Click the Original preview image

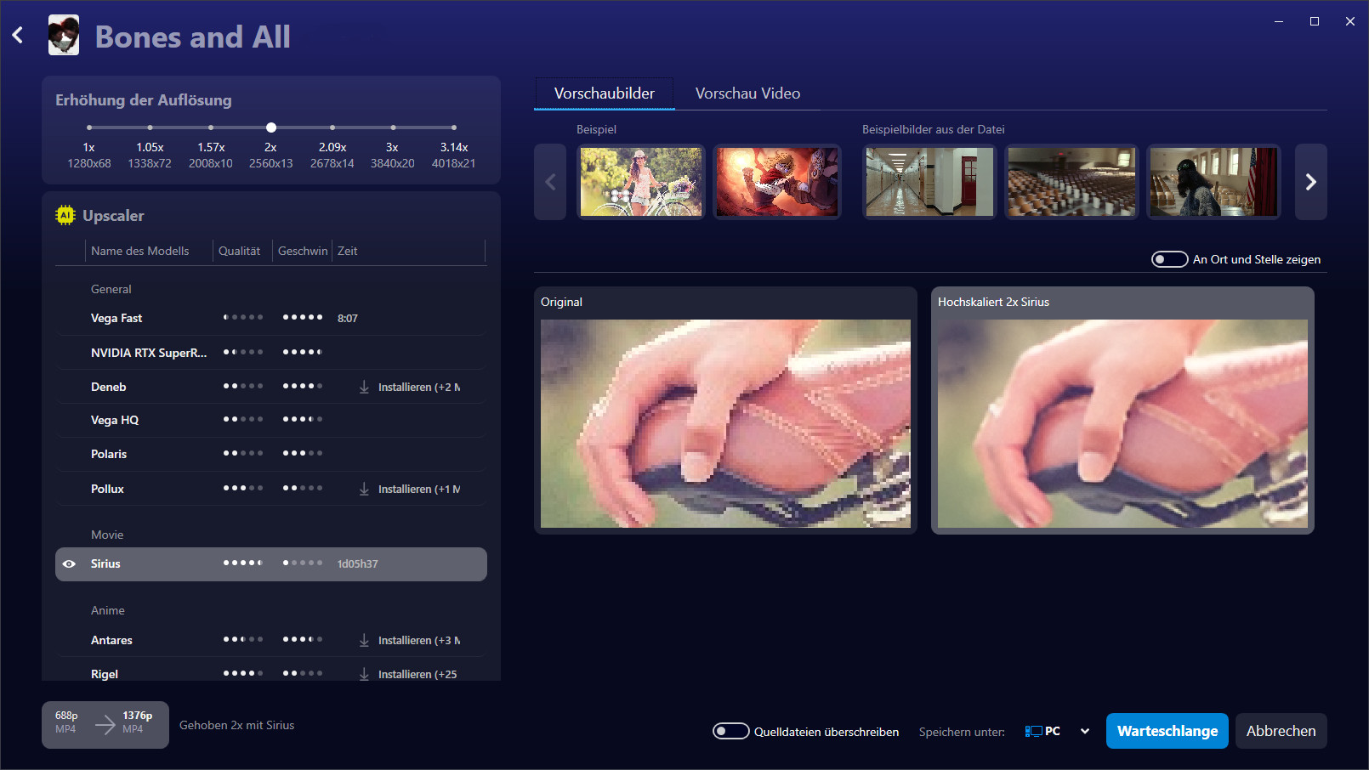click(725, 423)
